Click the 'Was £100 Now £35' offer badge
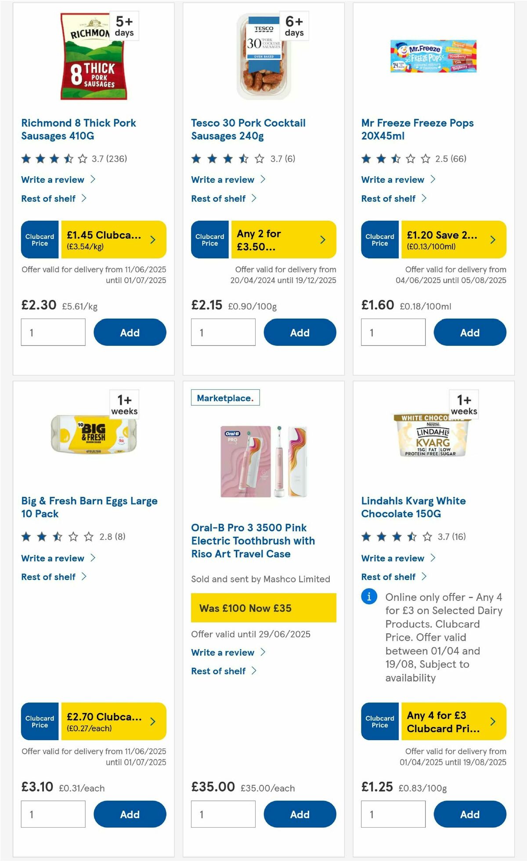 coord(263,608)
